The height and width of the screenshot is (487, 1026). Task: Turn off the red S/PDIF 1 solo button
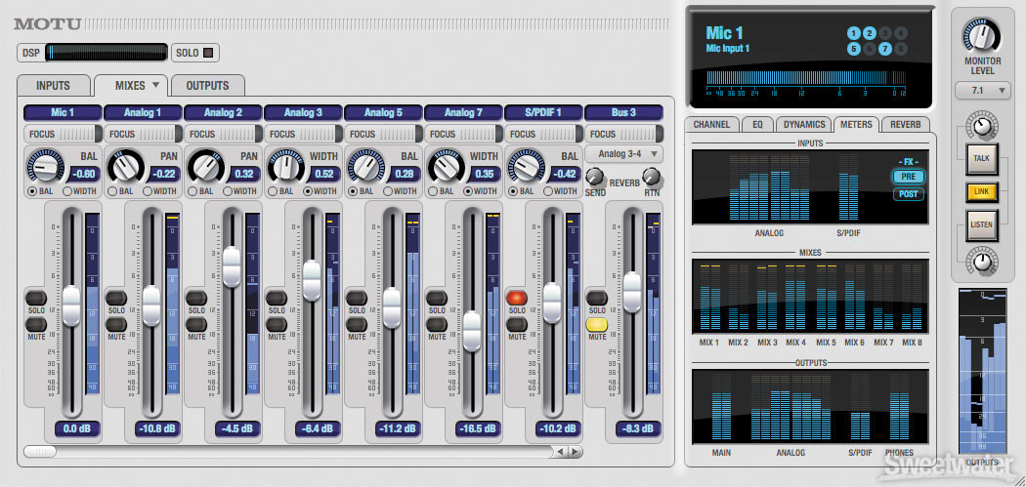click(x=517, y=298)
